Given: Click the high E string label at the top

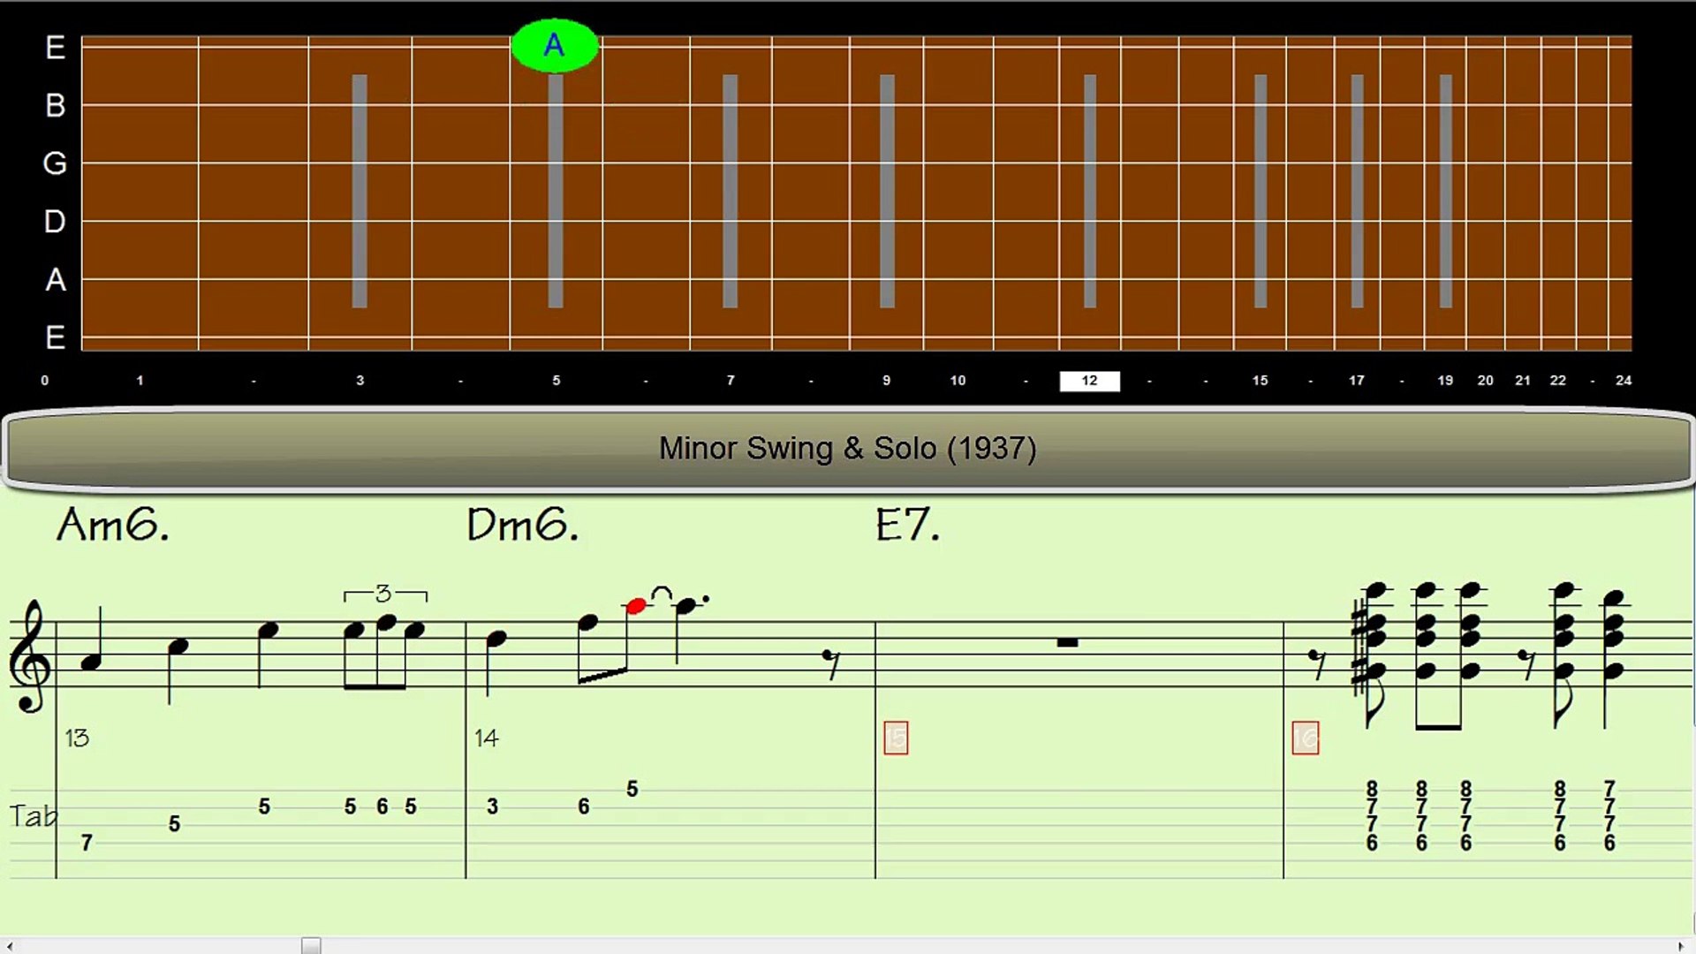Looking at the screenshot, I should [x=55, y=48].
